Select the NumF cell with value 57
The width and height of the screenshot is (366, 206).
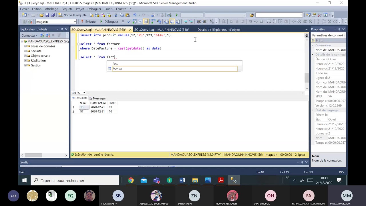pos(83,112)
